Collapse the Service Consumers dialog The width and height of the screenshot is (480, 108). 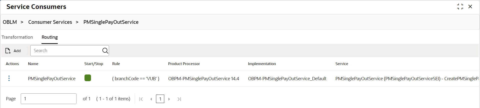[x=460, y=7]
